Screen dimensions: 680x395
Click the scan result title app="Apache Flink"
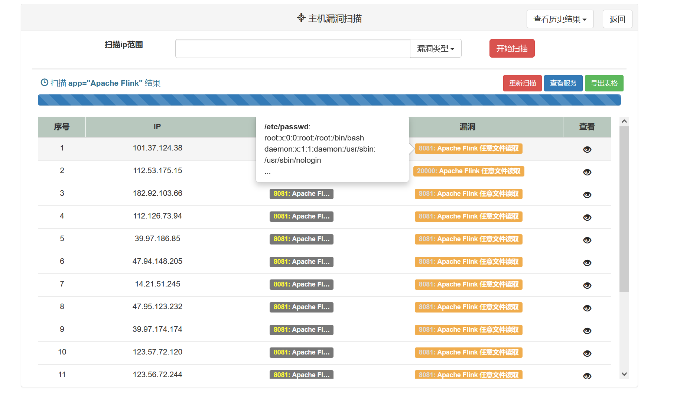point(105,83)
